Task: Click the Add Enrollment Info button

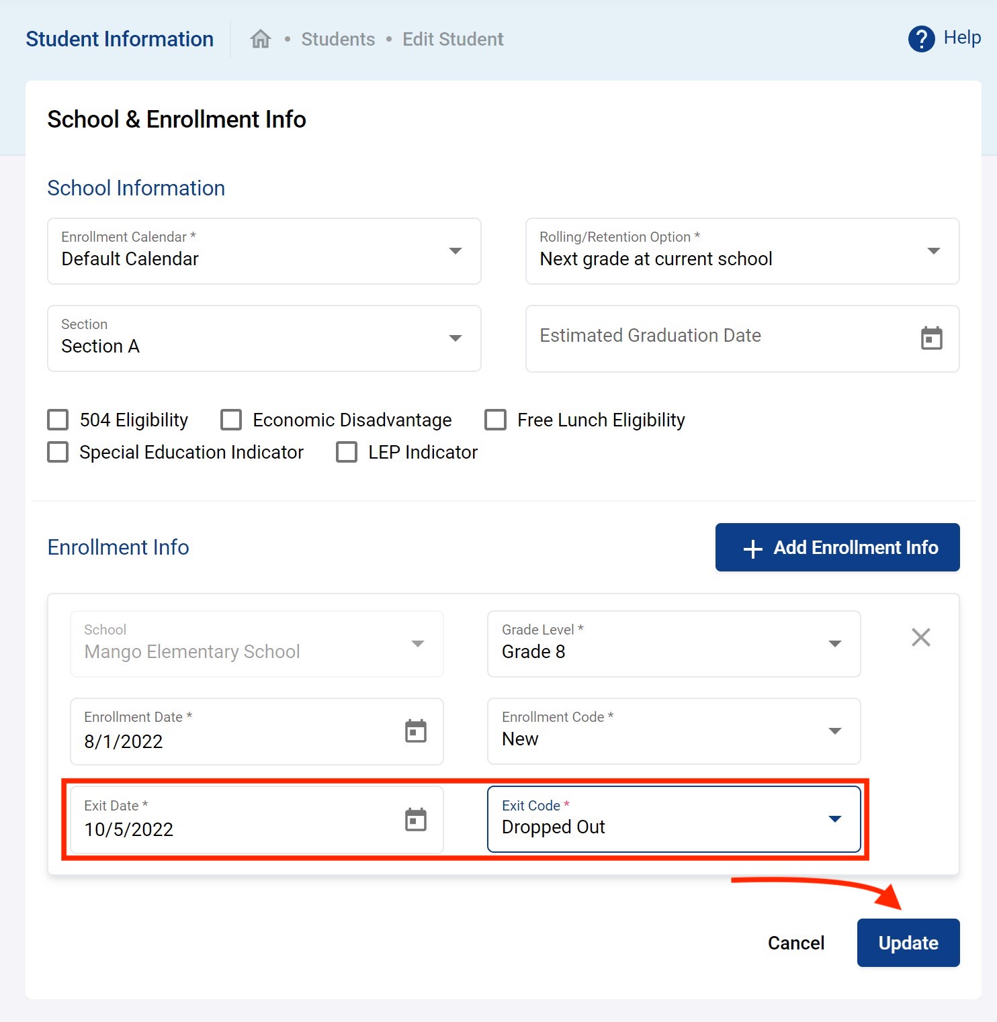Action: 837,547
